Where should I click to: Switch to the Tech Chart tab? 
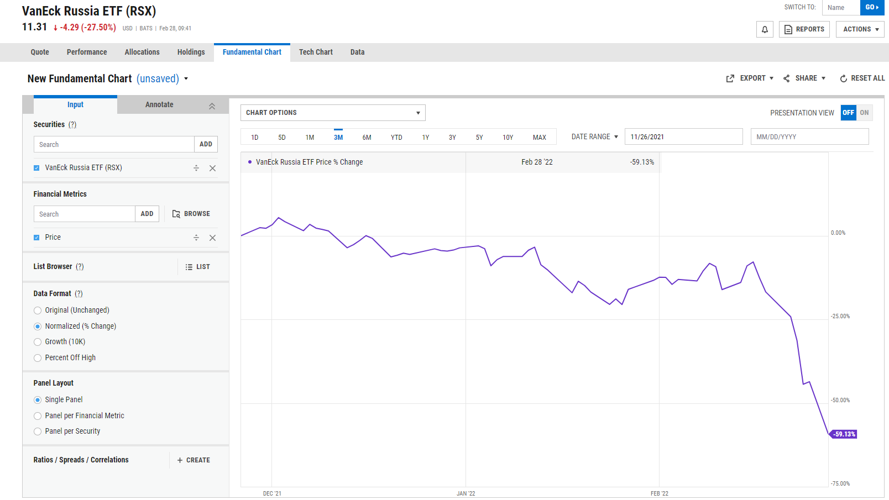click(x=316, y=52)
